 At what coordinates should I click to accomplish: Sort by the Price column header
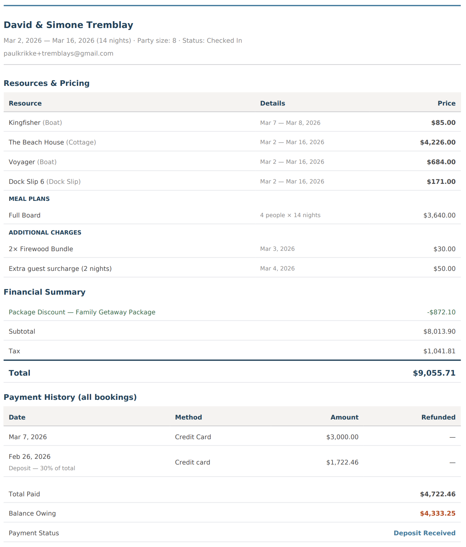click(447, 103)
